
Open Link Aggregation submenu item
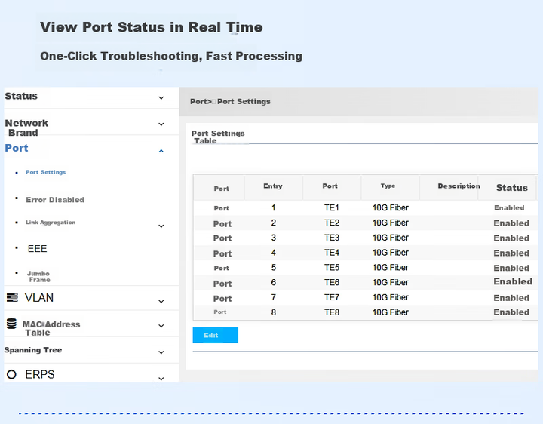51,223
